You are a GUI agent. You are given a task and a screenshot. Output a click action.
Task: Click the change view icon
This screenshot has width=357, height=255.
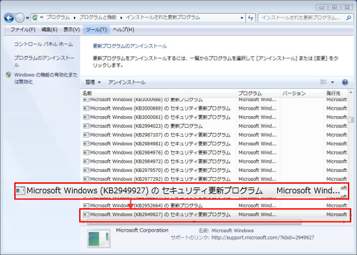pos(323,82)
